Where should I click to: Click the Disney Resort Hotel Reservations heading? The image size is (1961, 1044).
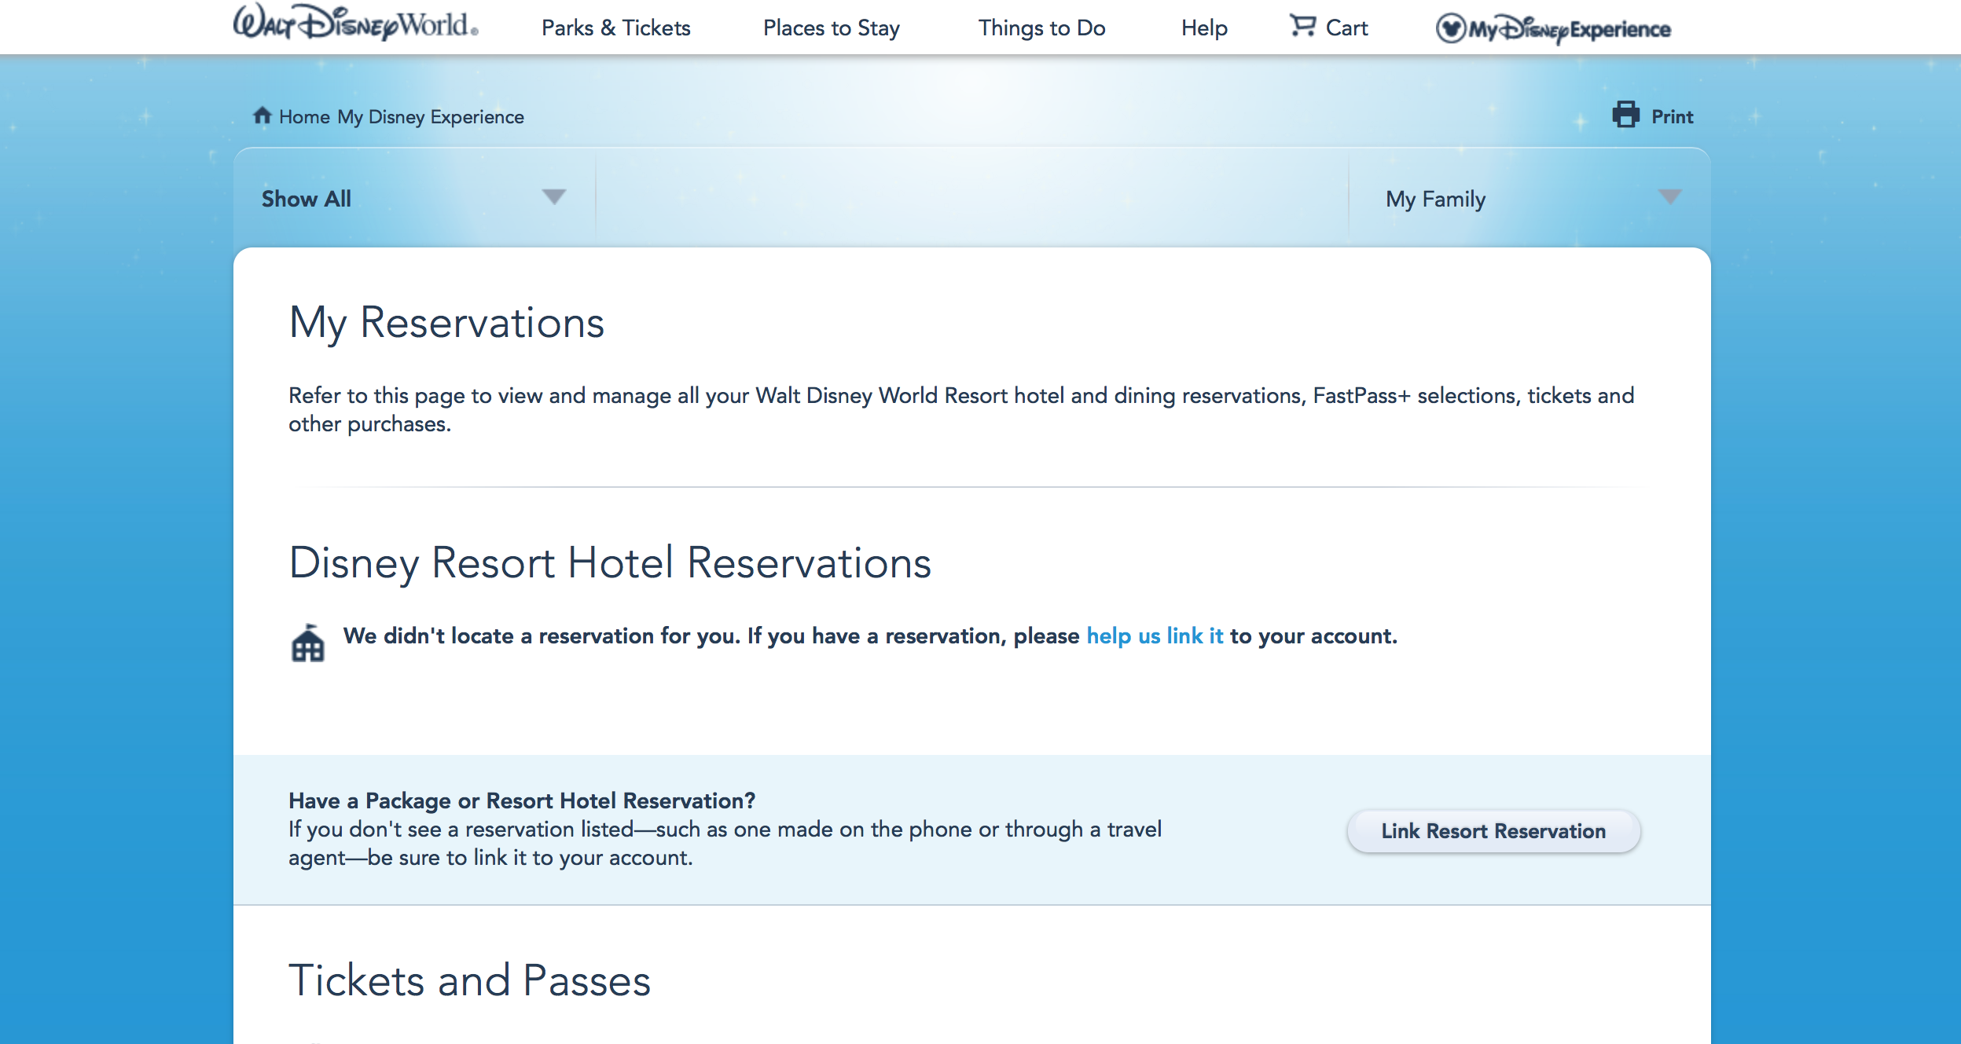click(x=610, y=562)
